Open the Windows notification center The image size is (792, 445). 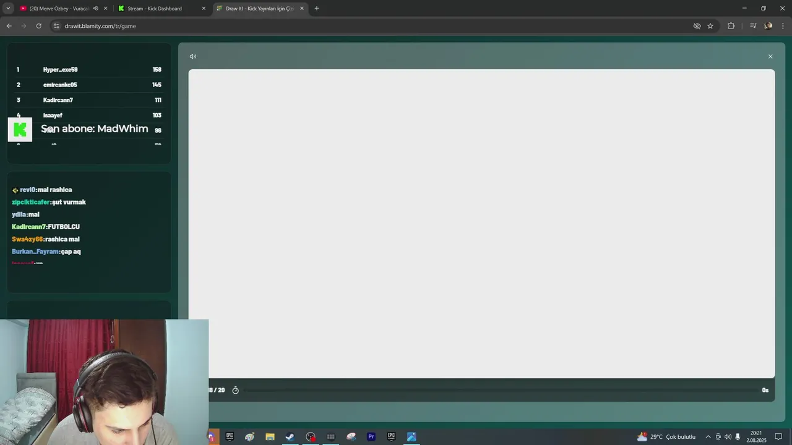[778, 437]
